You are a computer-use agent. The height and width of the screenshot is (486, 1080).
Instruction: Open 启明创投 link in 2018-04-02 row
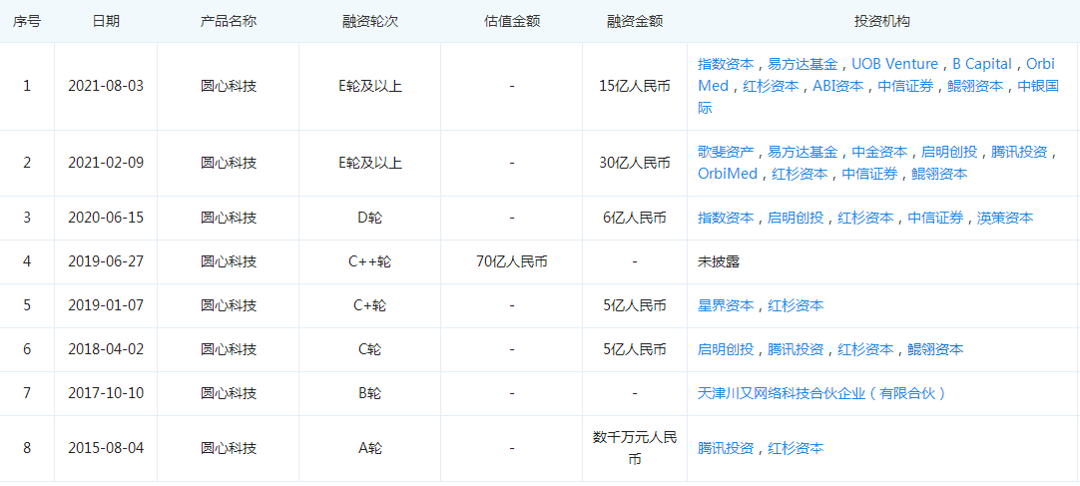click(726, 349)
